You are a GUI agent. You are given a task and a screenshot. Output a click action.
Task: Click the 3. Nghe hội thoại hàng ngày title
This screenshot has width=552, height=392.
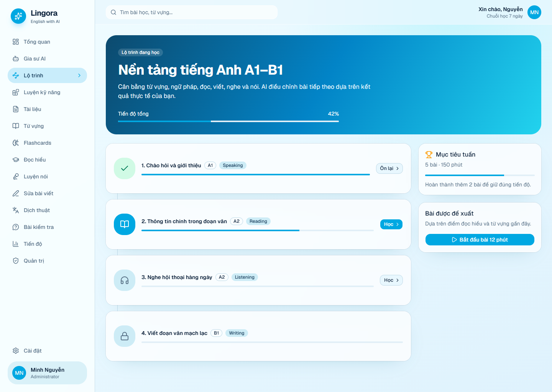[177, 277]
